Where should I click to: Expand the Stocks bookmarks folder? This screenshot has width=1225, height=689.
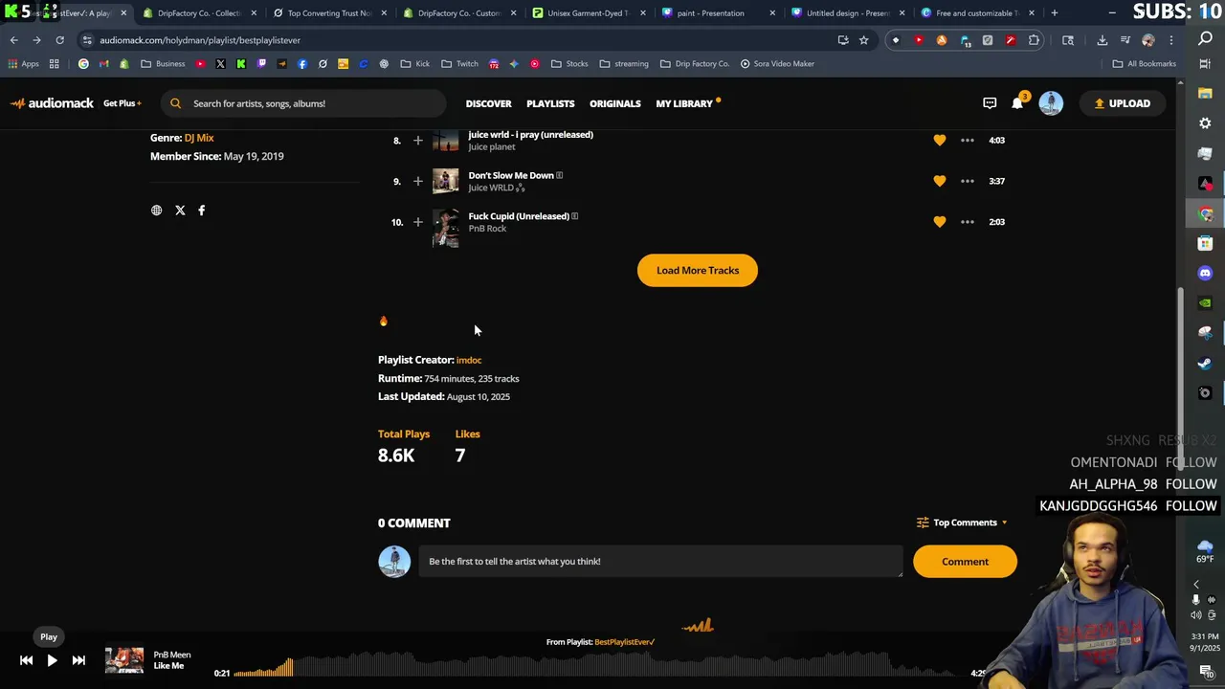point(568,64)
